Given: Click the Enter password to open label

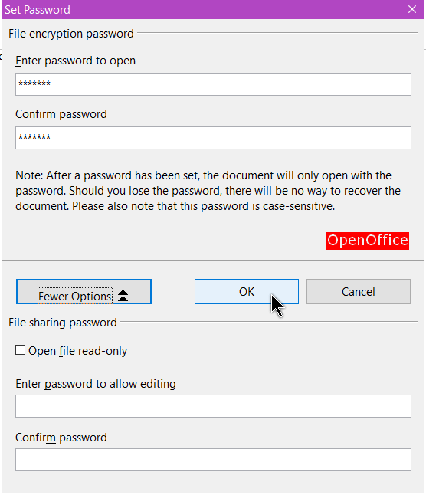Looking at the screenshot, I should 75,61.
